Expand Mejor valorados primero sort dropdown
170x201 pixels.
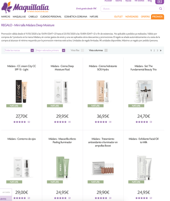pyautogui.click(x=50, y=50)
